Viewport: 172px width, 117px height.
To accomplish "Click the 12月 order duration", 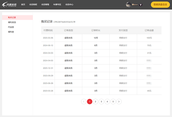I will point(96,38).
